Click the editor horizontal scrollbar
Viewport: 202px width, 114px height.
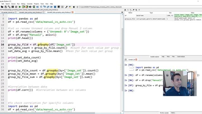coord(48,113)
